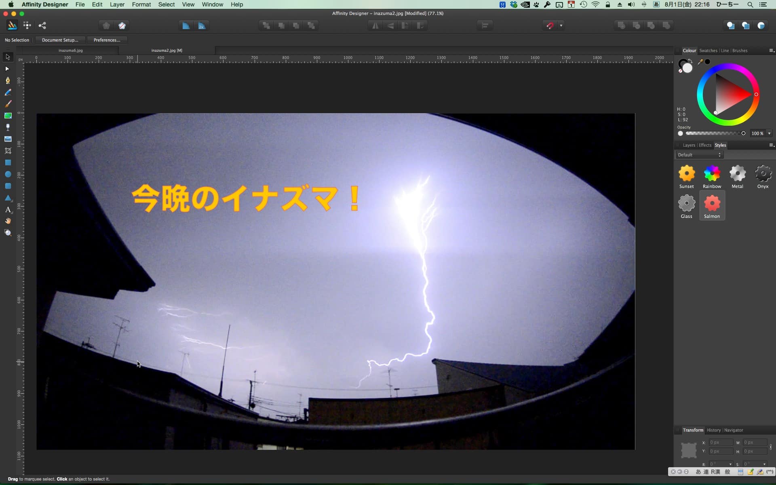Image resolution: width=776 pixels, height=485 pixels.
Task: Click the Document Setup button
Action: coord(60,40)
